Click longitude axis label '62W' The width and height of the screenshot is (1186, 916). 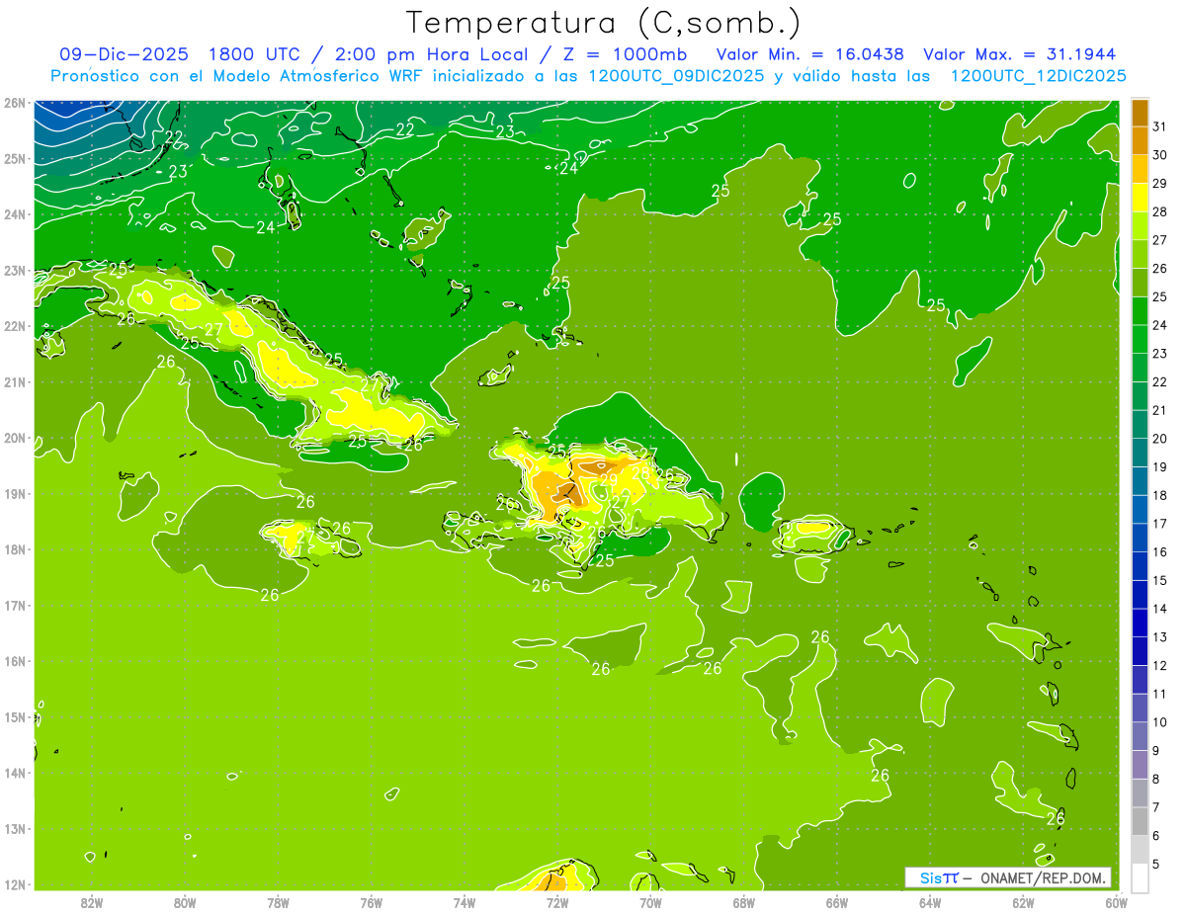pyautogui.click(x=1023, y=902)
